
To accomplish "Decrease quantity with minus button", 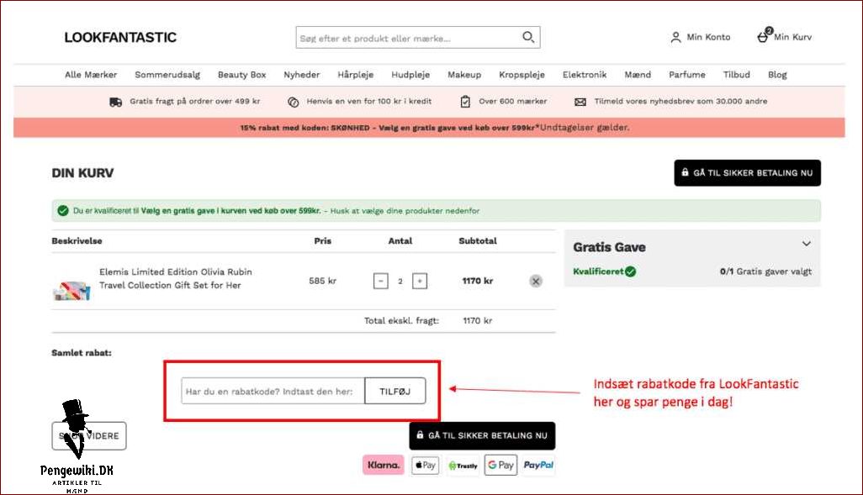I will pyautogui.click(x=381, y=281).
